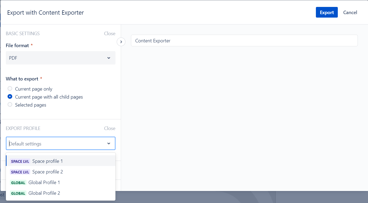This screenshot has width=368, height=203.
Task: Select the Selected pages radio button
Action: coord(10,105)
